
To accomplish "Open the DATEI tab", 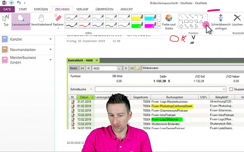I will click(x=7, y=9).
